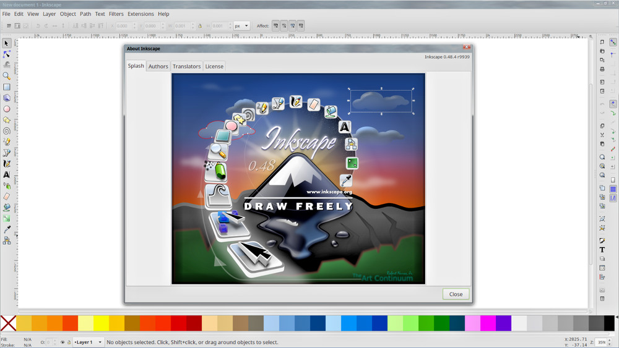Select the Rectangle tool
Viewport: 619px width, 348px height.
pyautogui.click(x=6, y=87)
